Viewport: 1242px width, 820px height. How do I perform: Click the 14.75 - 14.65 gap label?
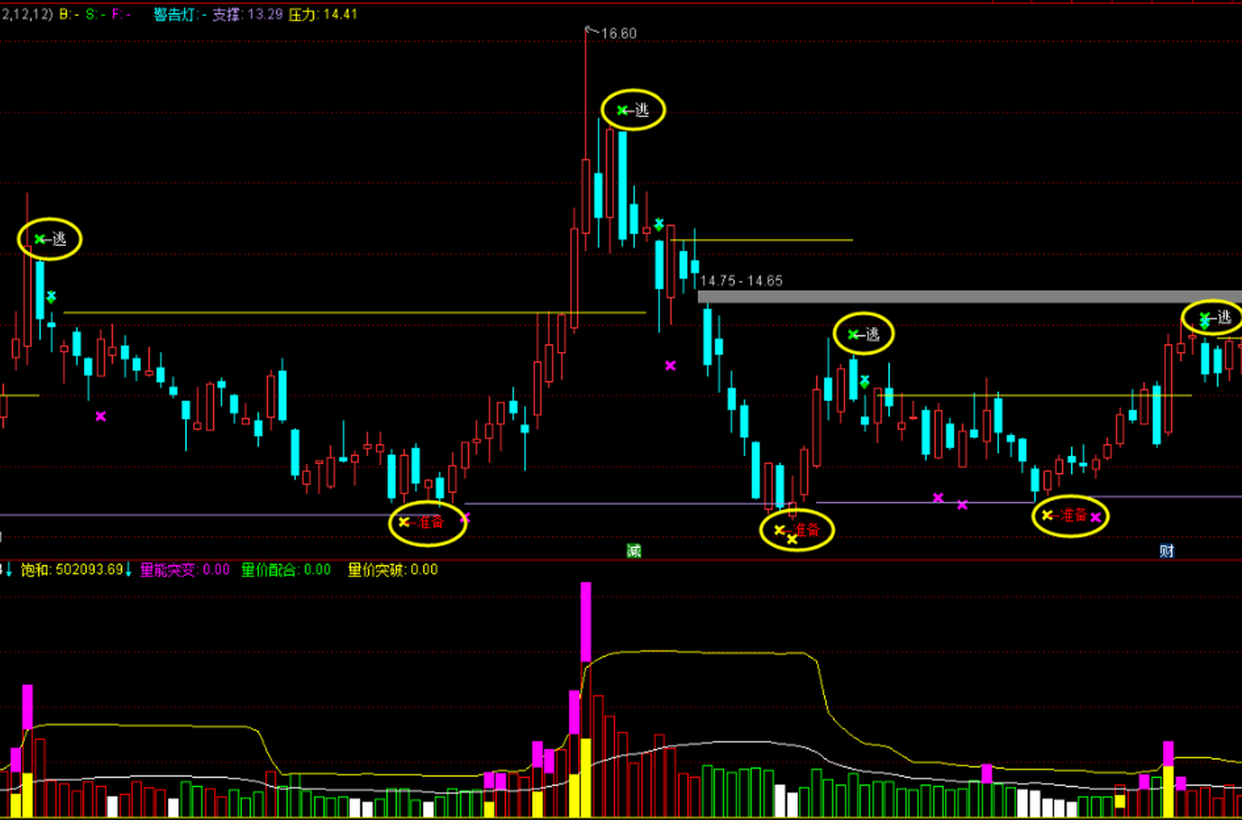pyautogui.click(x=741, y=281)
